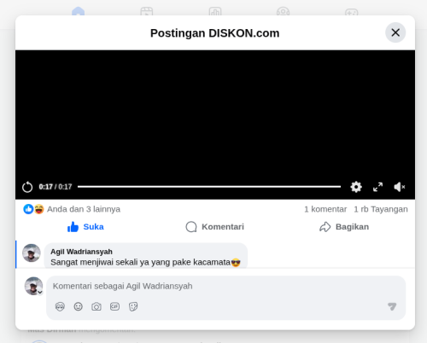Toggle the Suka like button
427x343 pixels.
[85, 227]
